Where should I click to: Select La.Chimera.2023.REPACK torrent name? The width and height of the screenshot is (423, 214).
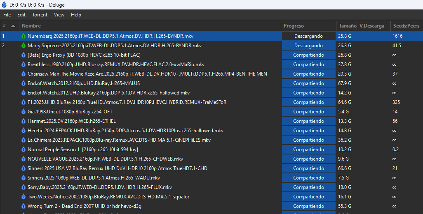click(x=119, y=140)
